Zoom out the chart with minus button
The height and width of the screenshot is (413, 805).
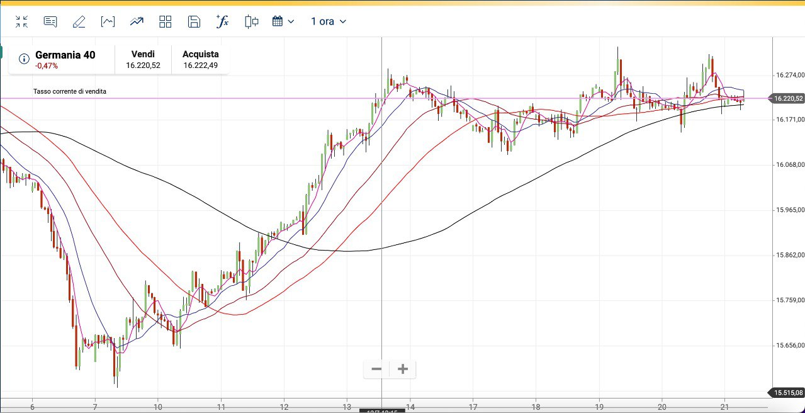tap(376, 369)
